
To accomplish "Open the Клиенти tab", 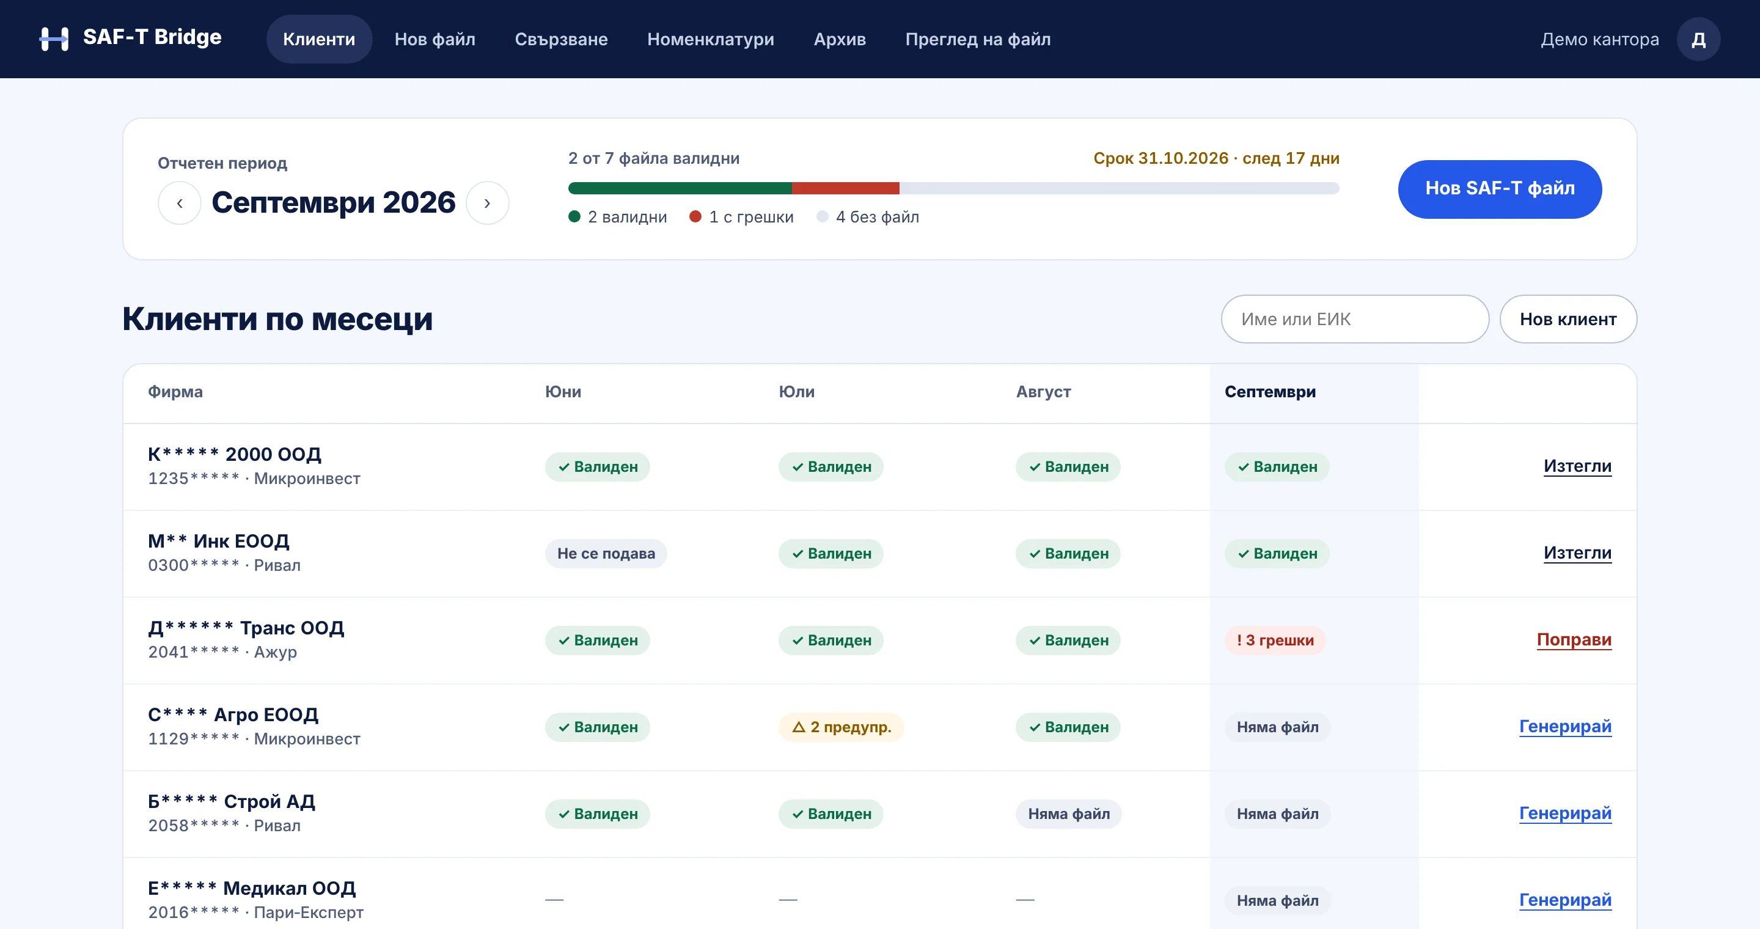I will 319,39.
